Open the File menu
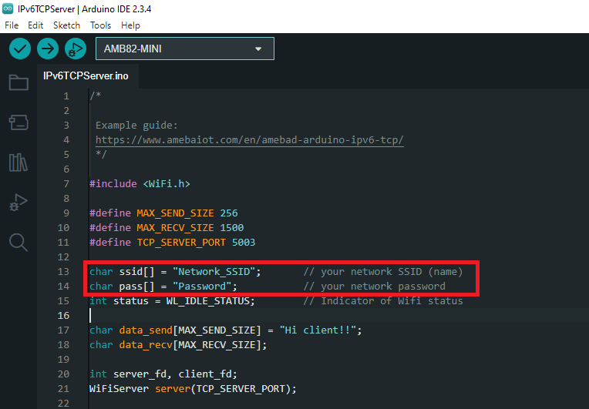Screen dimensions: 589x409 [x=12, y=25]
